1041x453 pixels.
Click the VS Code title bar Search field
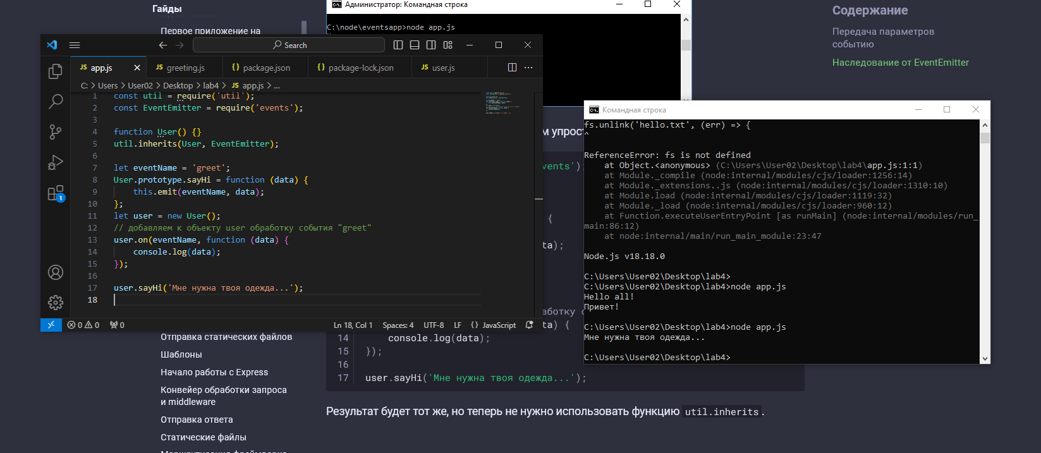pyautogui.click(x=289, y=45)
